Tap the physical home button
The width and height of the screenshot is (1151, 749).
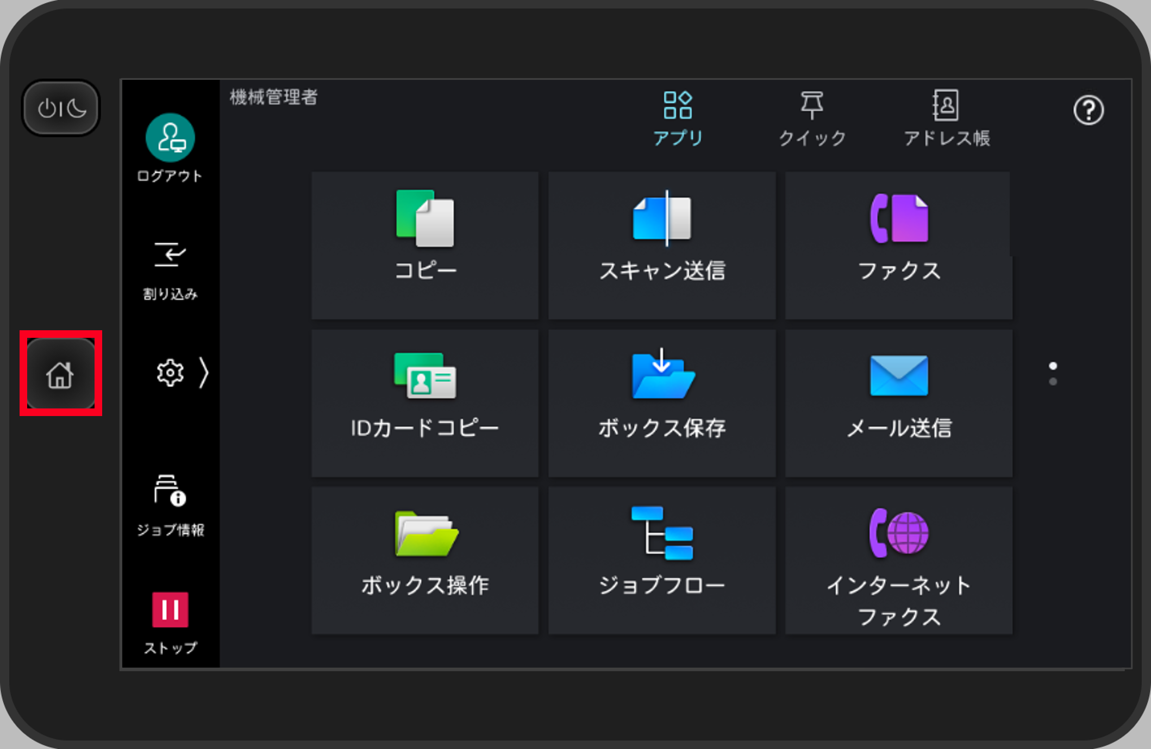60,374
